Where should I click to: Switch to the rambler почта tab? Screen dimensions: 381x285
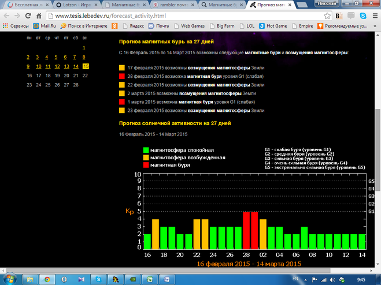point(173,5)
